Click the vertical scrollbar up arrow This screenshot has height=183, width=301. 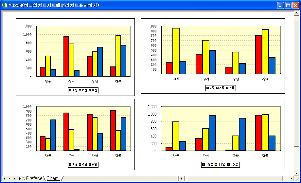tap(296, 13)
